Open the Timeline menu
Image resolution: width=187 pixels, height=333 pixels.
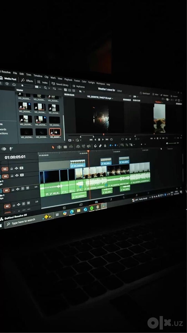click(x=38, y=76)
